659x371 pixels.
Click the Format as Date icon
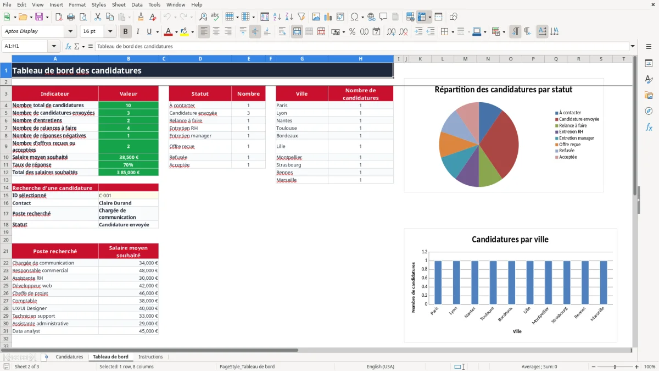(376, 32)
